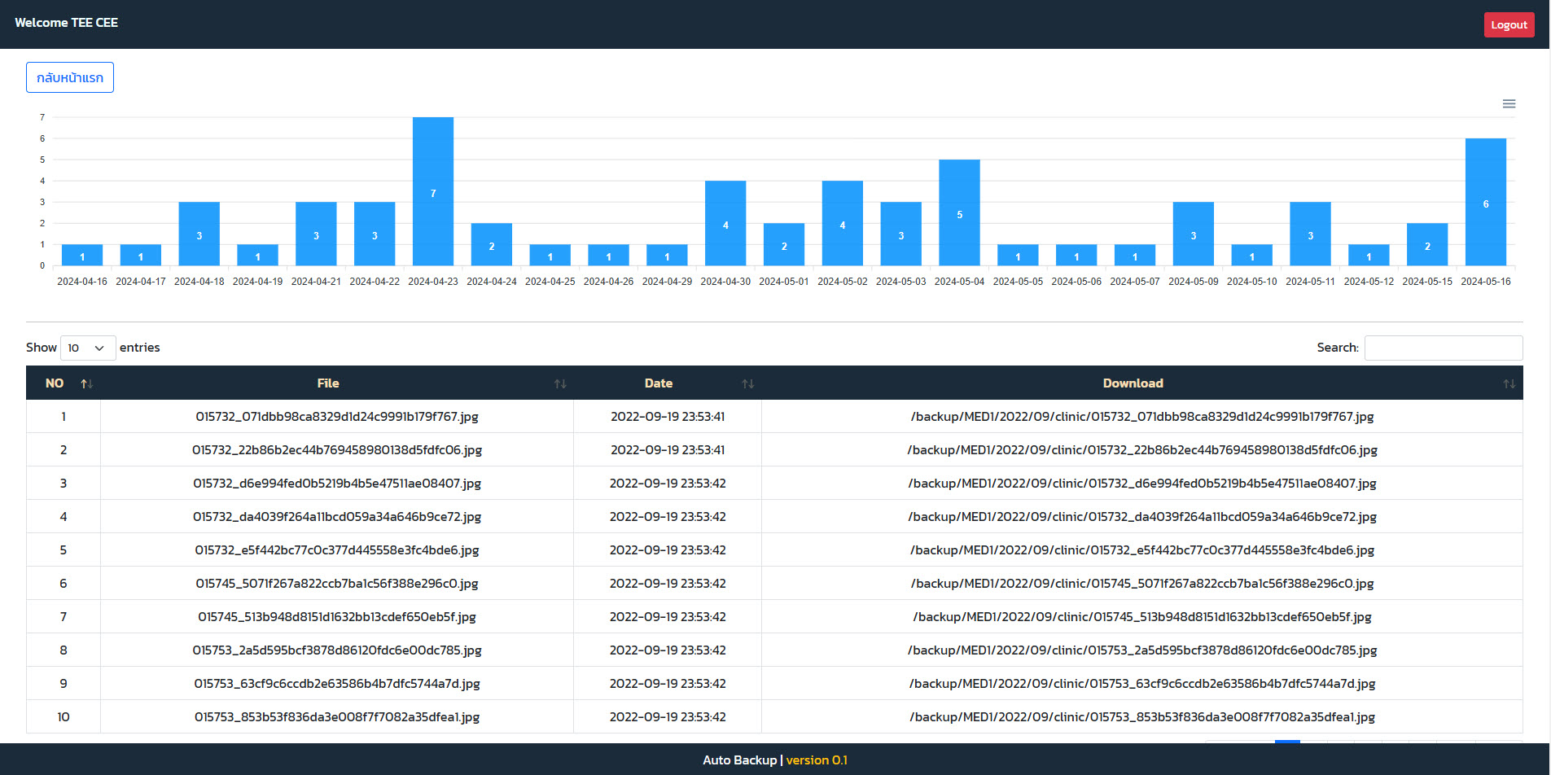Click download path in row 10

click(1141, 717)
